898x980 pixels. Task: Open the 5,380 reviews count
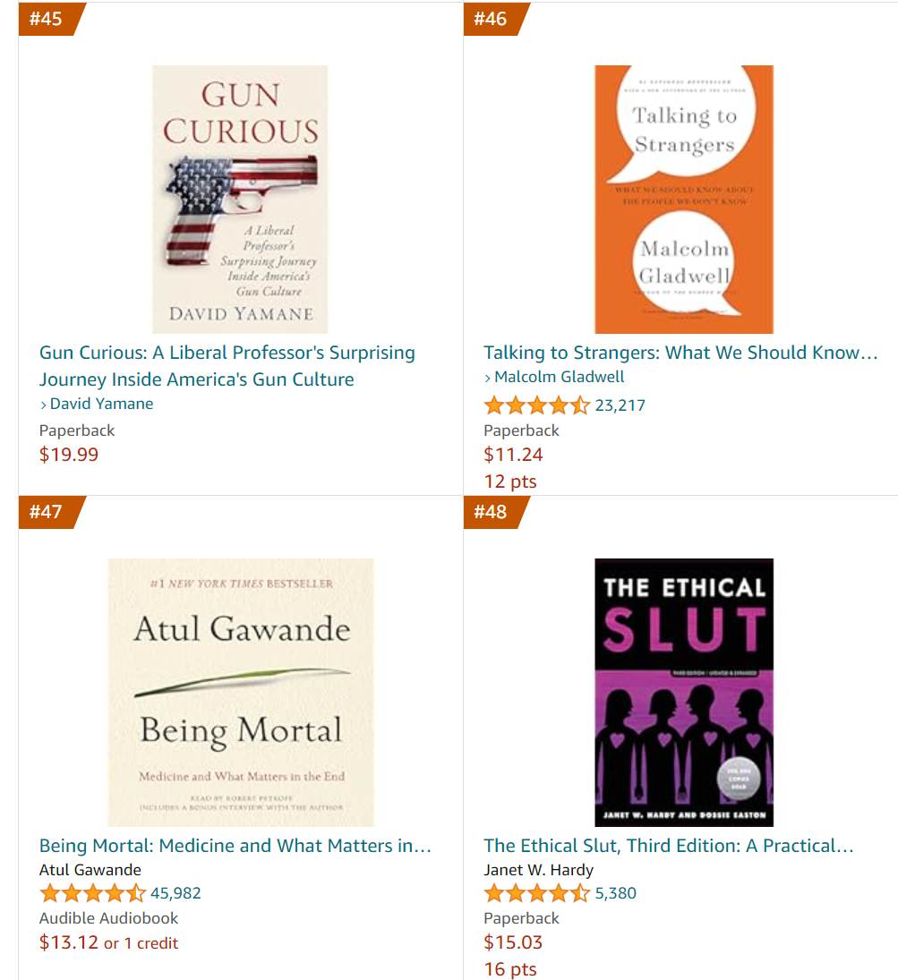(616, 893)
